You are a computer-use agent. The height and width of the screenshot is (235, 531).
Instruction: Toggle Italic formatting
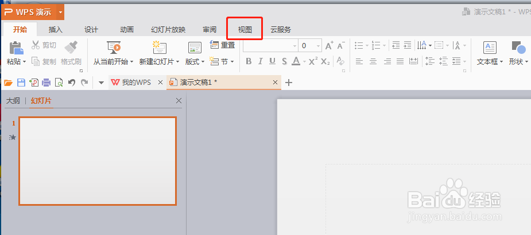coord(261,61)
